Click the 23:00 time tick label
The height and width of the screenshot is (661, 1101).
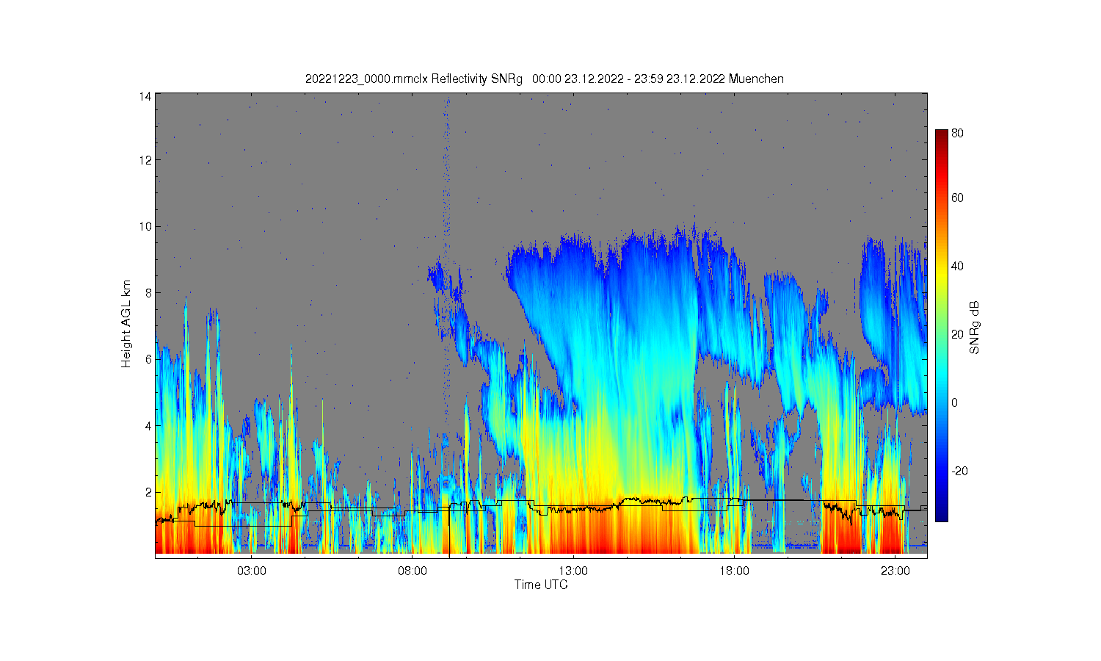point(895,571)
